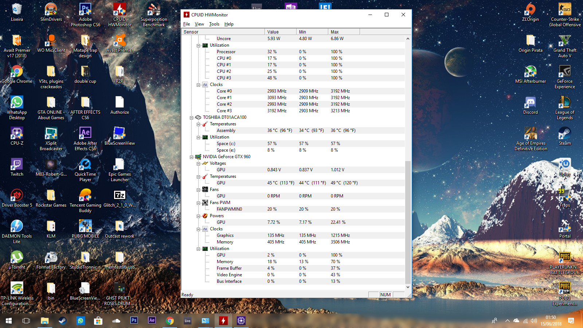Click the scrollbar down arrow
Image resolution: width=583 pixels, height=328 pixels.
point(408,287)
